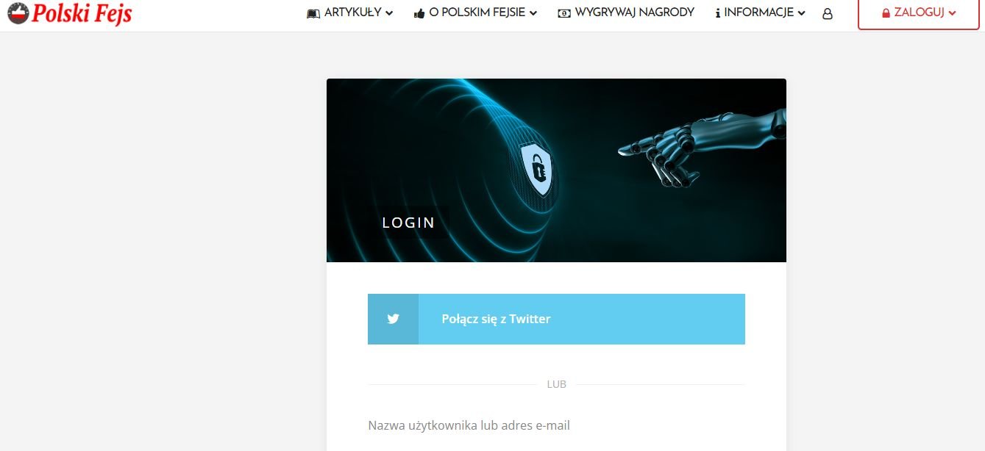Screen dimensions: 985x451
Task: Expand the O POLSKIM FEJSIE chevron
Action: point(533,13)
